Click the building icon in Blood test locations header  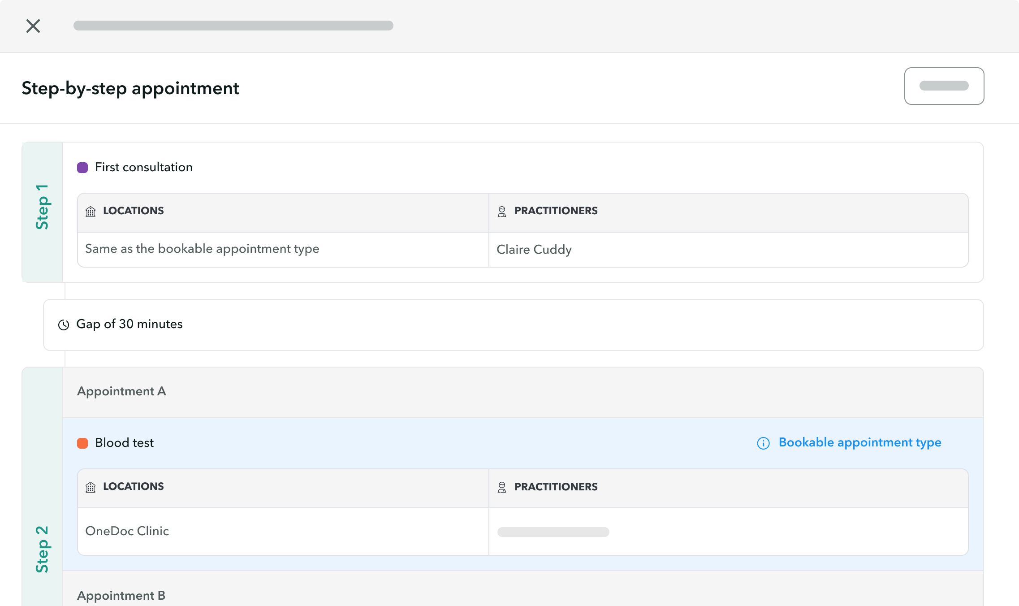91,487
